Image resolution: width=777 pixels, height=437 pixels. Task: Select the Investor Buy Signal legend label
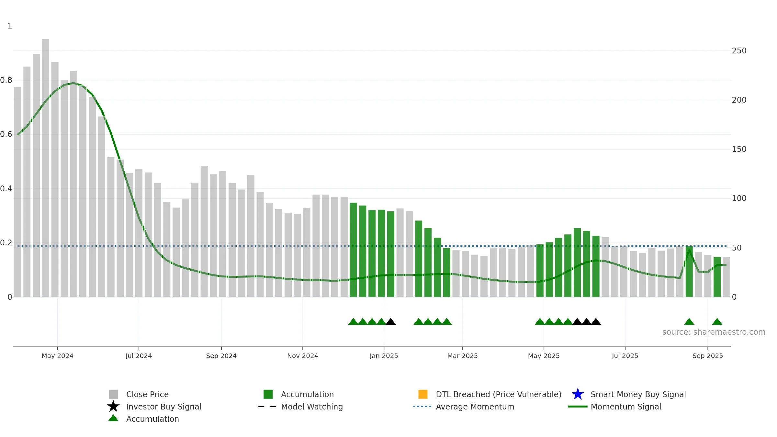tap(164, 407)
